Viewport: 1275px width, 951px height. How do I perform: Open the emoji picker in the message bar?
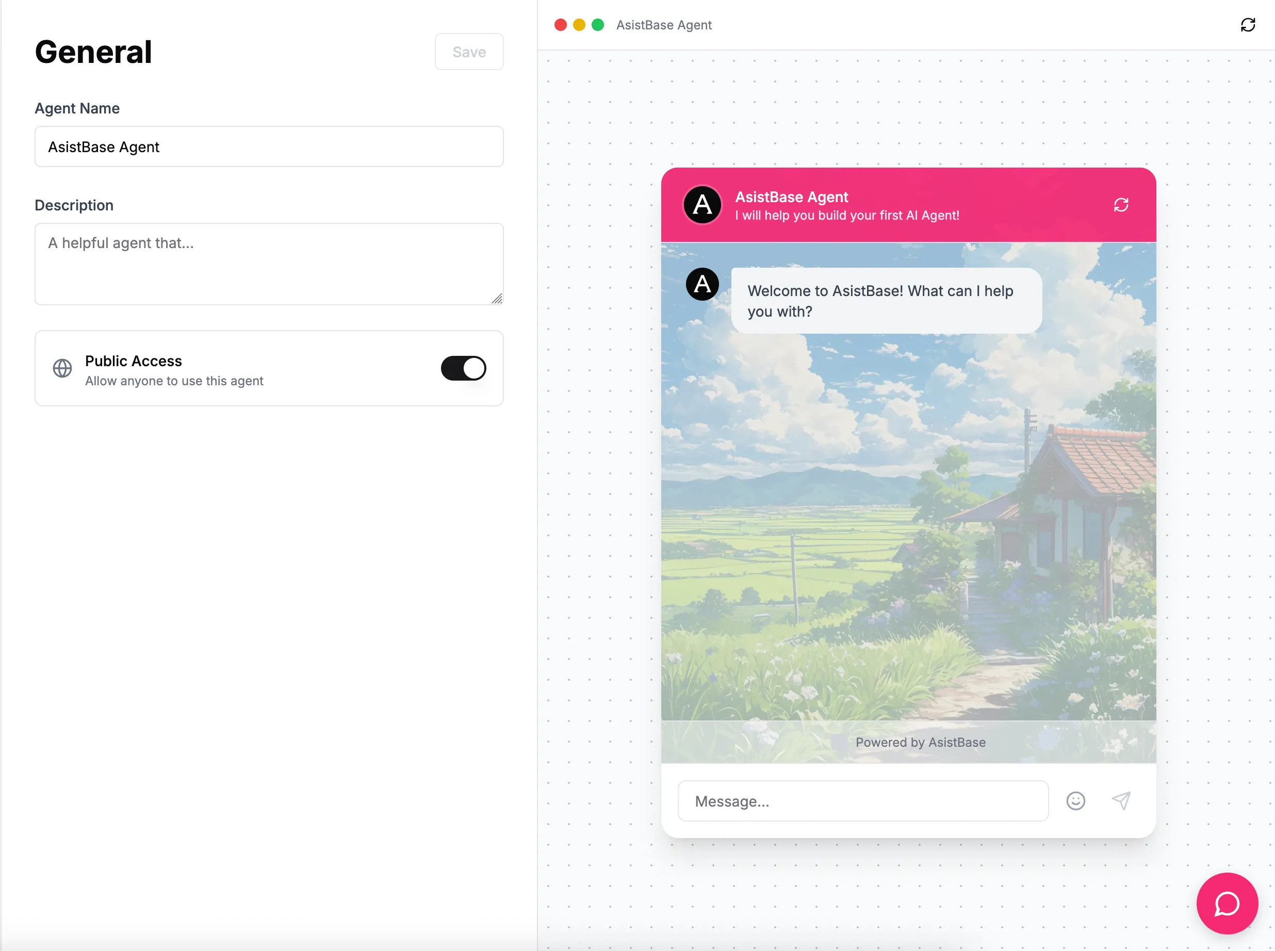click(1075, 801)
